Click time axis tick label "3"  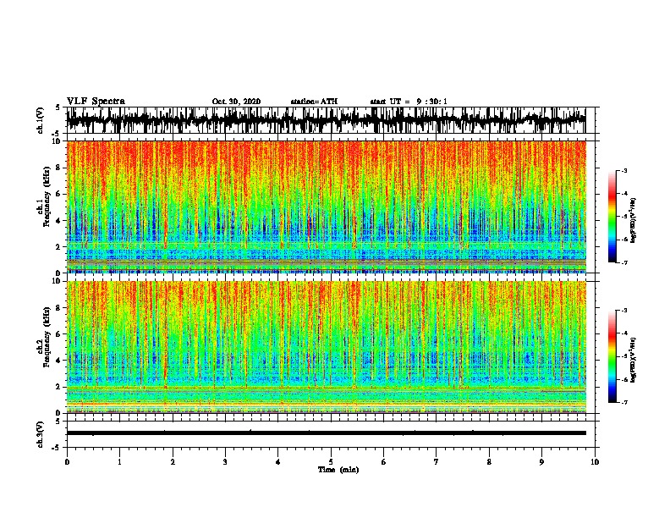(x=225, y=462)
